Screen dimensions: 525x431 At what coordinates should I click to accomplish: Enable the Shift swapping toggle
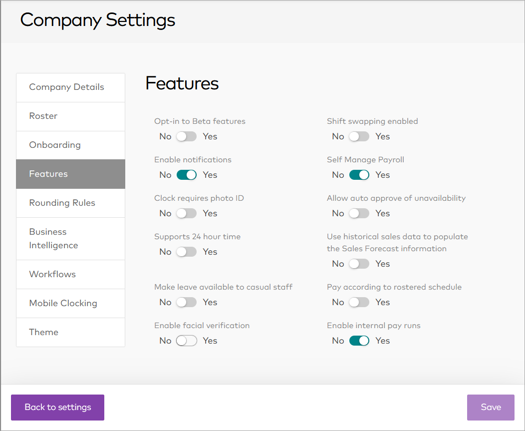coord(359,136)
